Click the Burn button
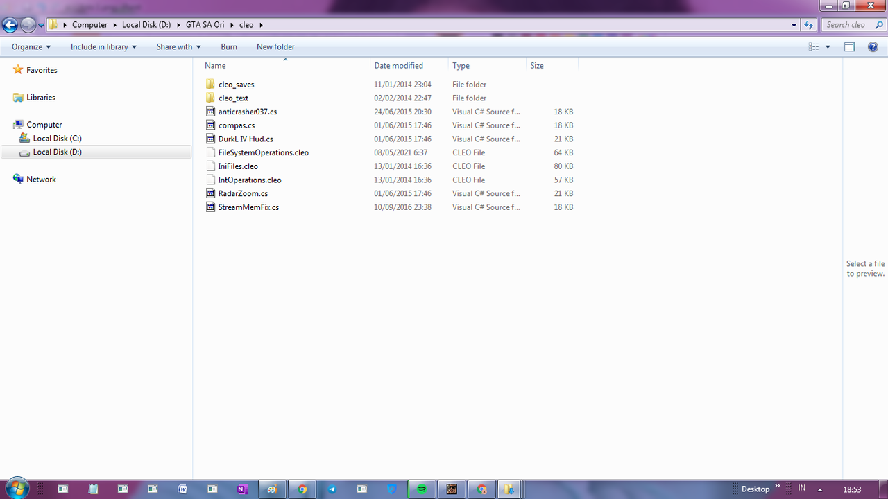Screen dimensions: 888x499 point(229,47)
